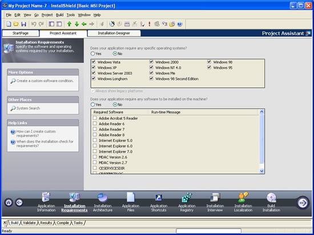Viewport: 314px width, 235px height.
Task: Open Application Files step
Action: pos(131,202)
